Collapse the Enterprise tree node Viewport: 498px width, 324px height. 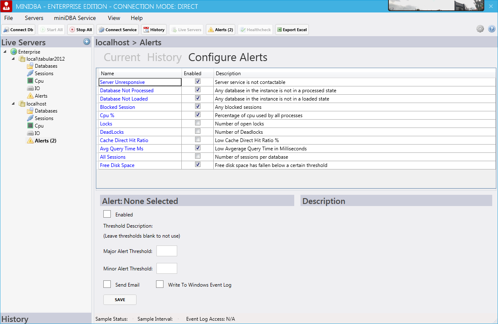5,52
